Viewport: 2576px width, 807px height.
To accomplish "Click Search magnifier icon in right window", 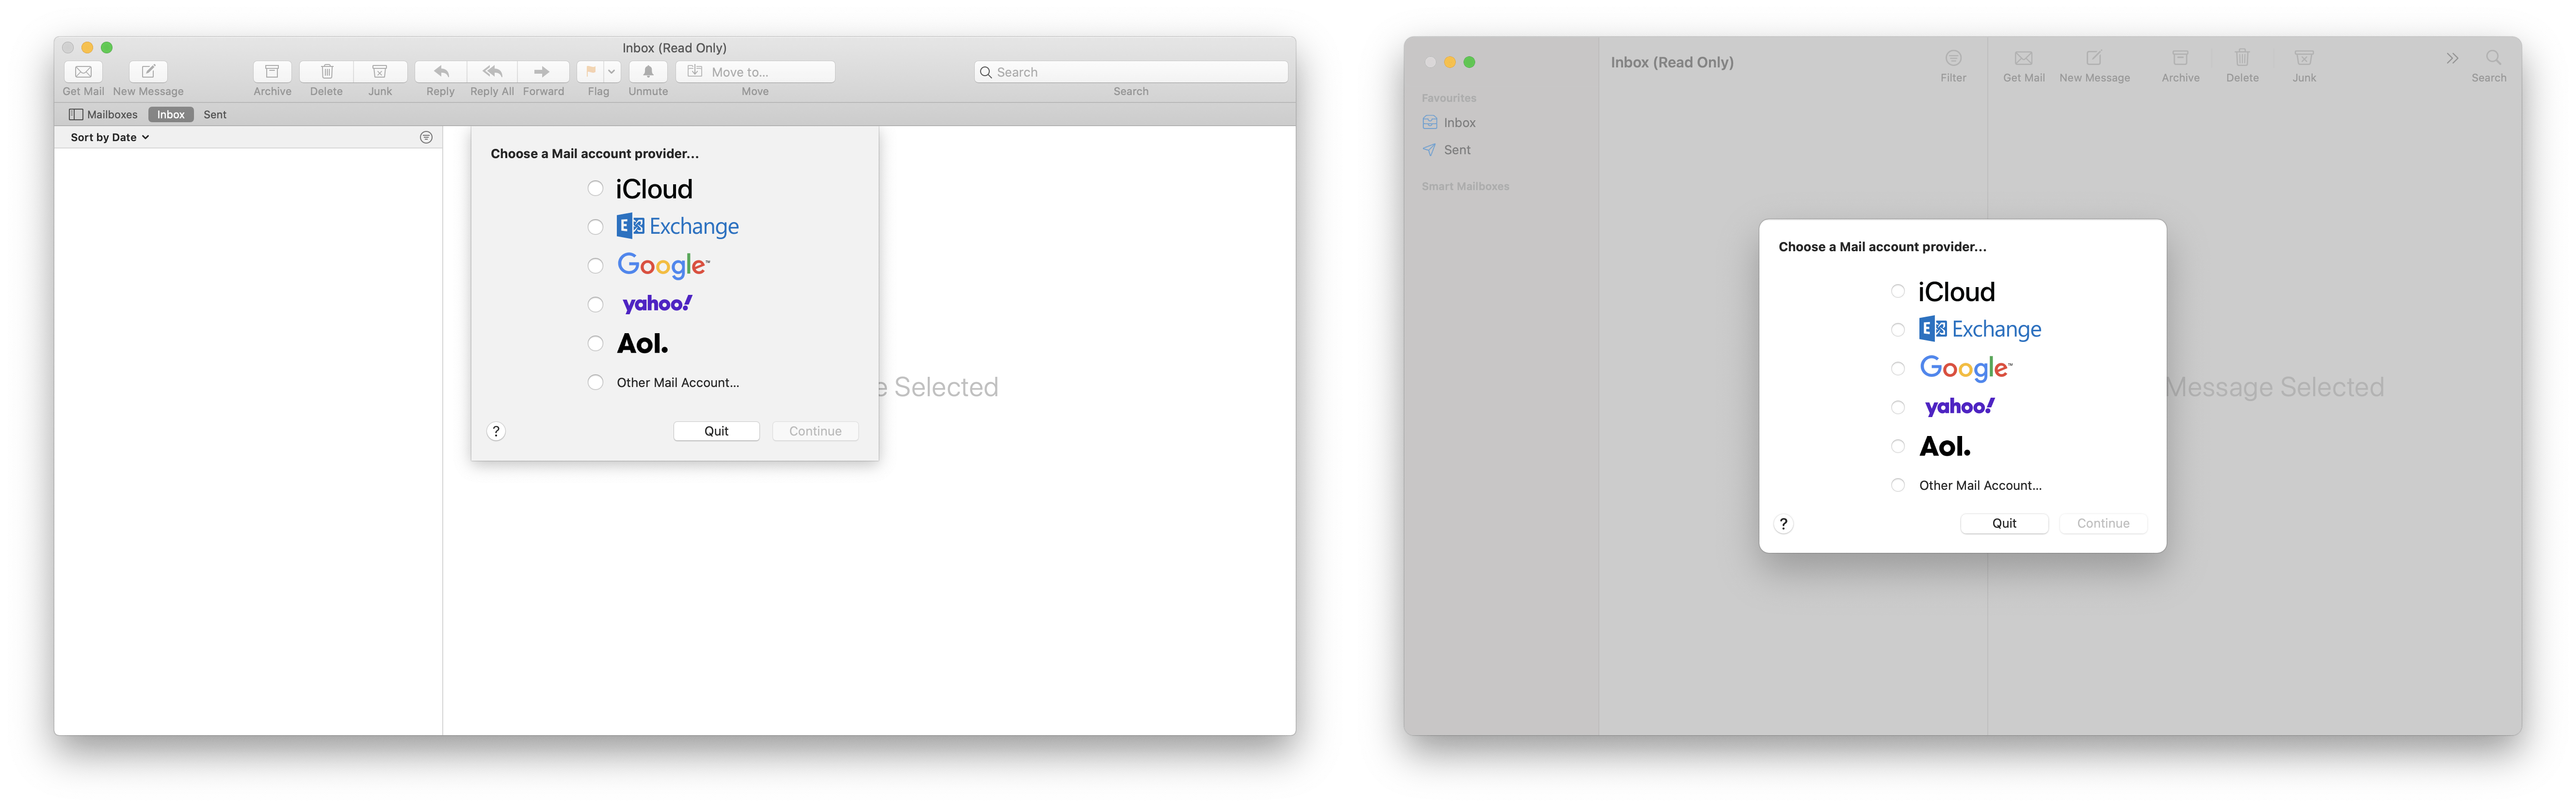I will [2493, 58].
